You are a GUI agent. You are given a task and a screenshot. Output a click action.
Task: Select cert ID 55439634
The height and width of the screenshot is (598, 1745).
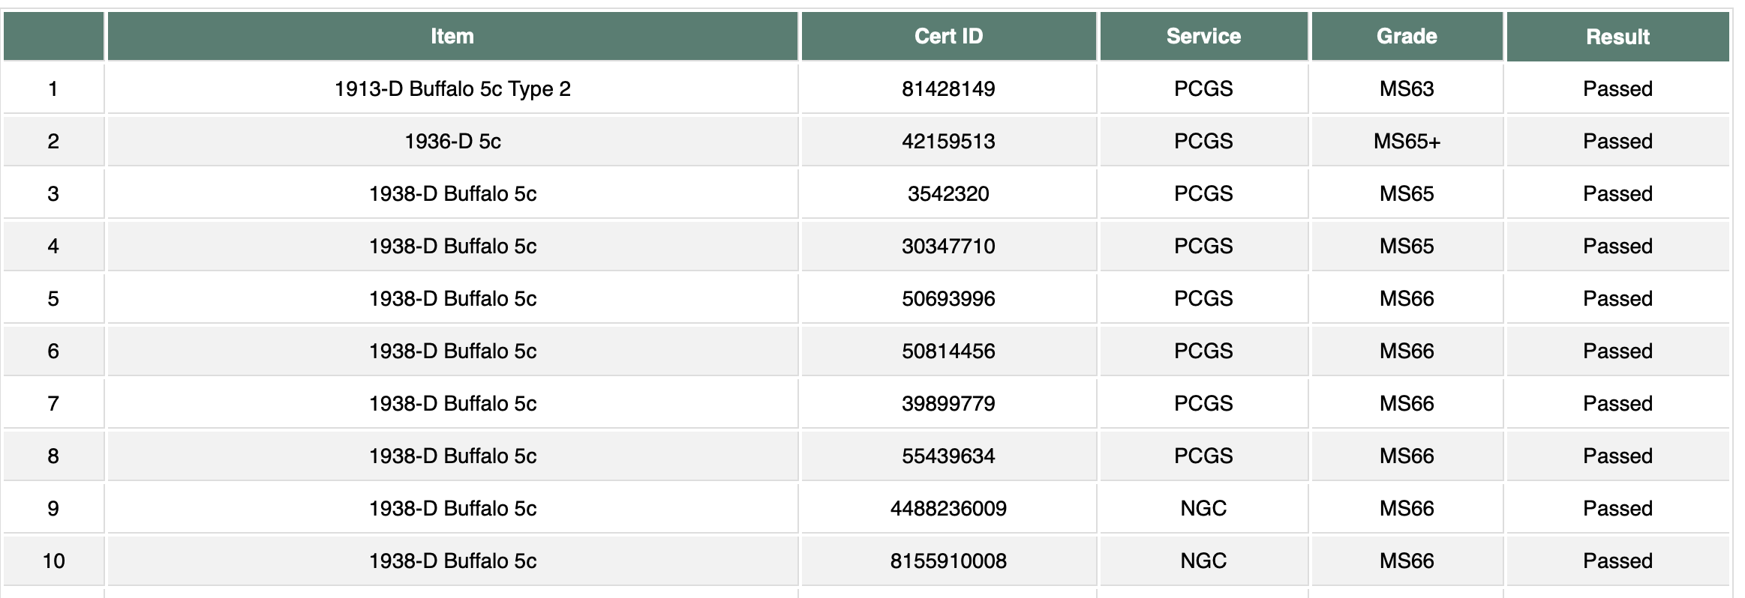948,456
